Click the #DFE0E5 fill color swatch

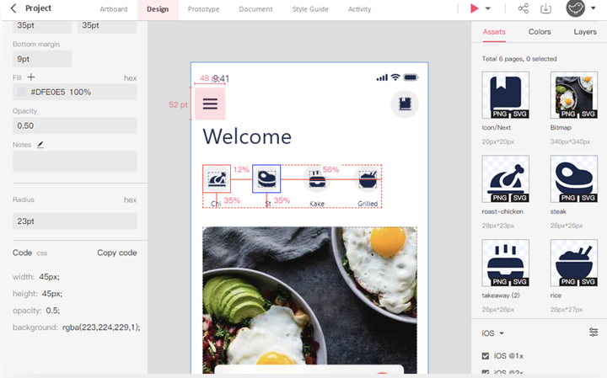22,92
